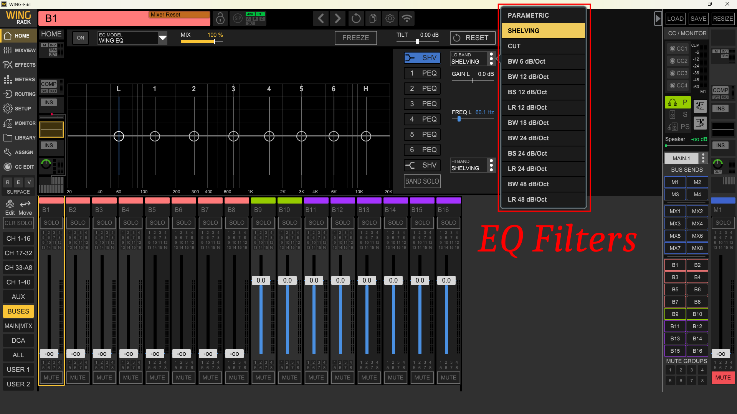737x414 pixels.
Task: Select CC EDIT in the left sidebar
Action: 19,167
